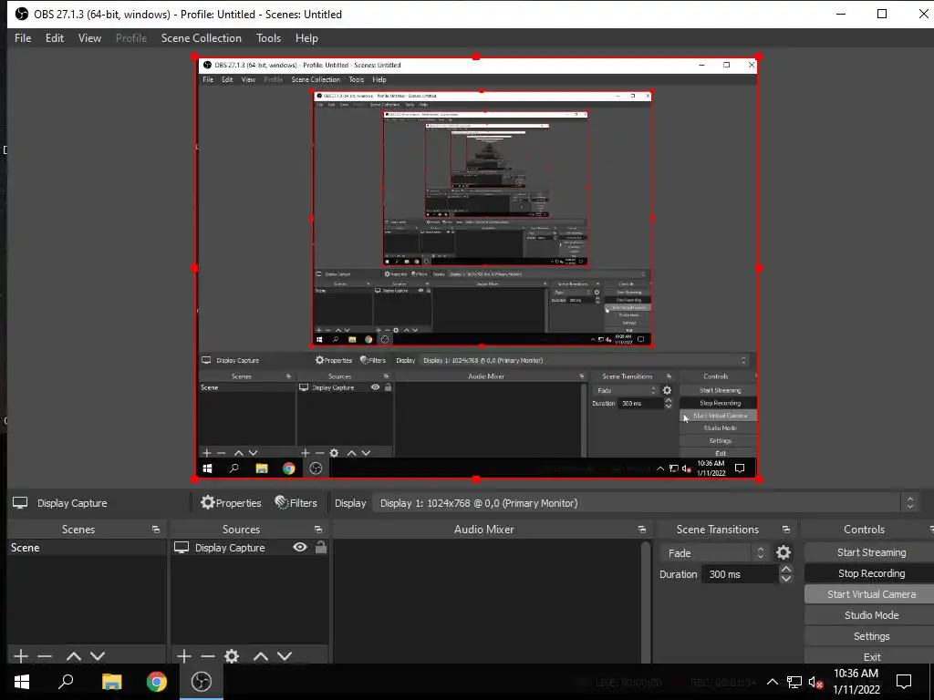Click the top-left red resize handle
Image resolution: width=934 pixels, height=700 pixels.
pyautogui.click(x=195, y=57)
